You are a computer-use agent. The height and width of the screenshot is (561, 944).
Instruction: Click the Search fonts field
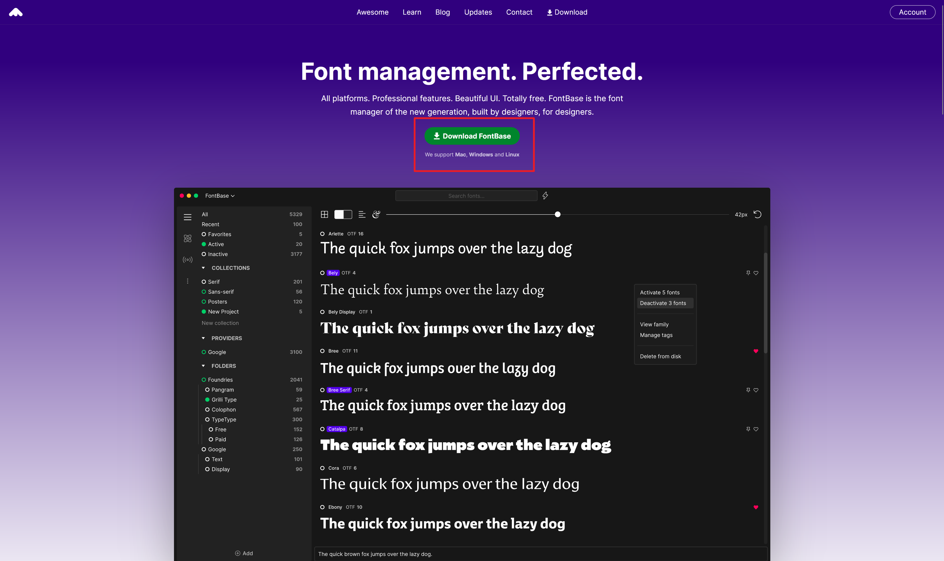pyautogui.click(x=466, y=196)
